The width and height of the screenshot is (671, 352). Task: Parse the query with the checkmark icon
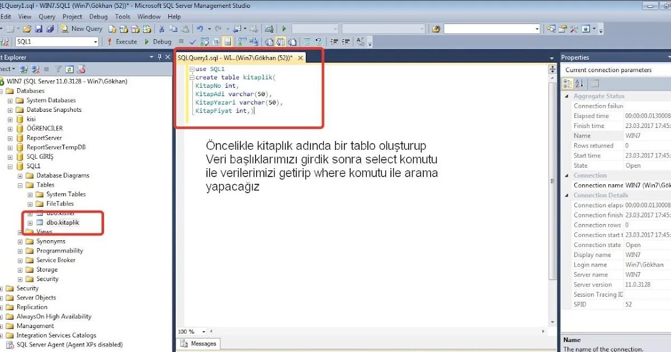coord(192,41)
